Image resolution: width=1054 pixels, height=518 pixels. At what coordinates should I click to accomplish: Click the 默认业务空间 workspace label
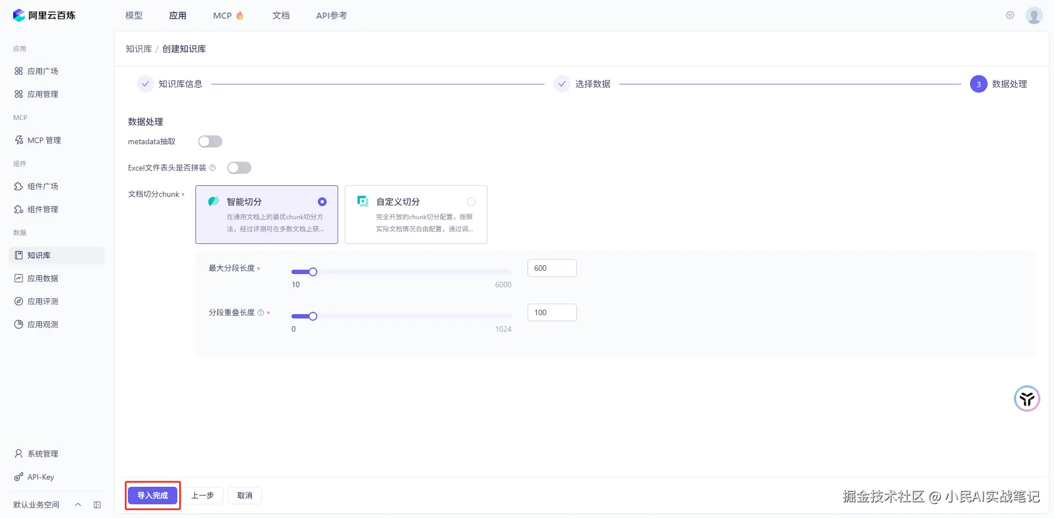click(36, 505)
